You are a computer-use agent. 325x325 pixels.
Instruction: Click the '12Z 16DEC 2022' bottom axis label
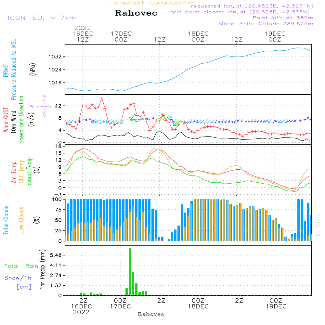(81, 306)
